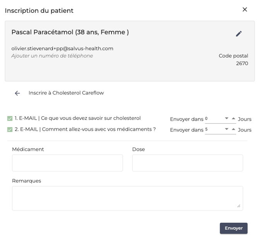This screenshot has height=239, width=259.
Task: Increase send delay days for second e-mail
Action: [x=233, y=130]
